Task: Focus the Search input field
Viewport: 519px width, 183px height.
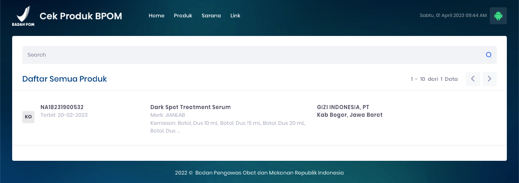Action: [251, 55]
